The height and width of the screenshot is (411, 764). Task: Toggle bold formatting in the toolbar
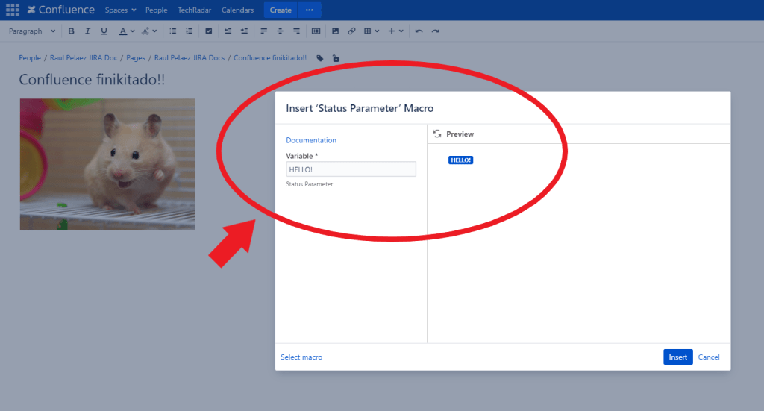72,31
